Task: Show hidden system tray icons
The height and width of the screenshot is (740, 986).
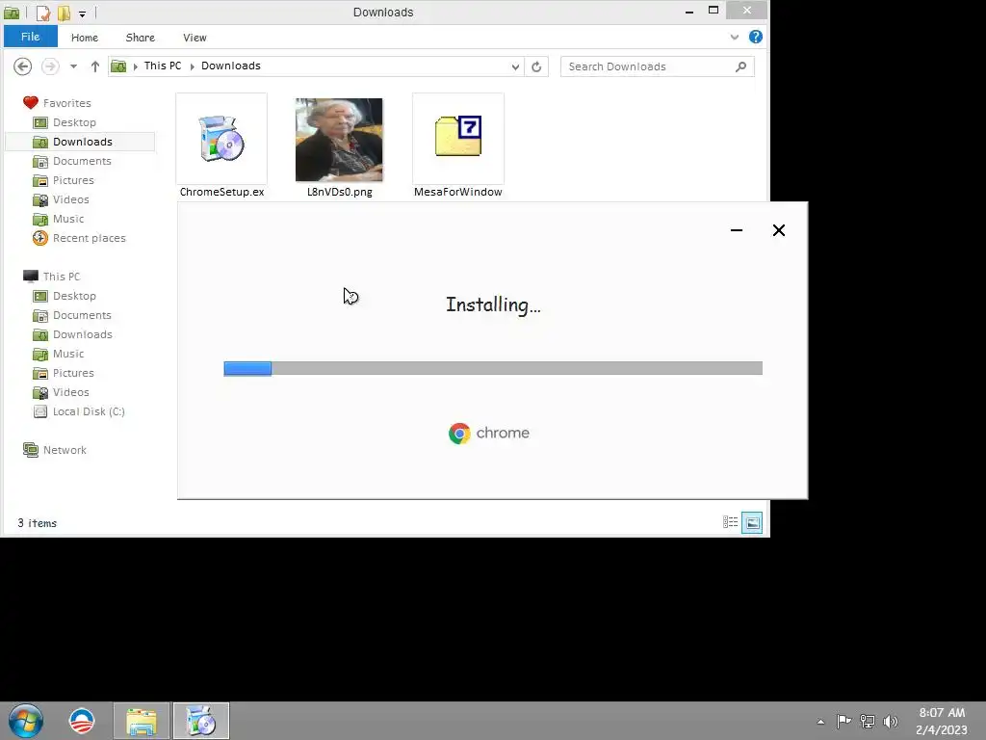Action: point(820,722)
